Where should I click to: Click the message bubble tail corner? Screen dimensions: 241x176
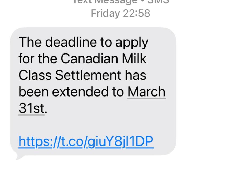coord(19,158)
